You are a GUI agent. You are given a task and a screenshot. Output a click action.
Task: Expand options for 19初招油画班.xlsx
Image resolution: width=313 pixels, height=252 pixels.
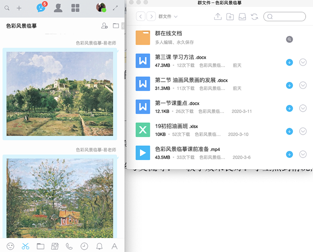coord(303,131)
